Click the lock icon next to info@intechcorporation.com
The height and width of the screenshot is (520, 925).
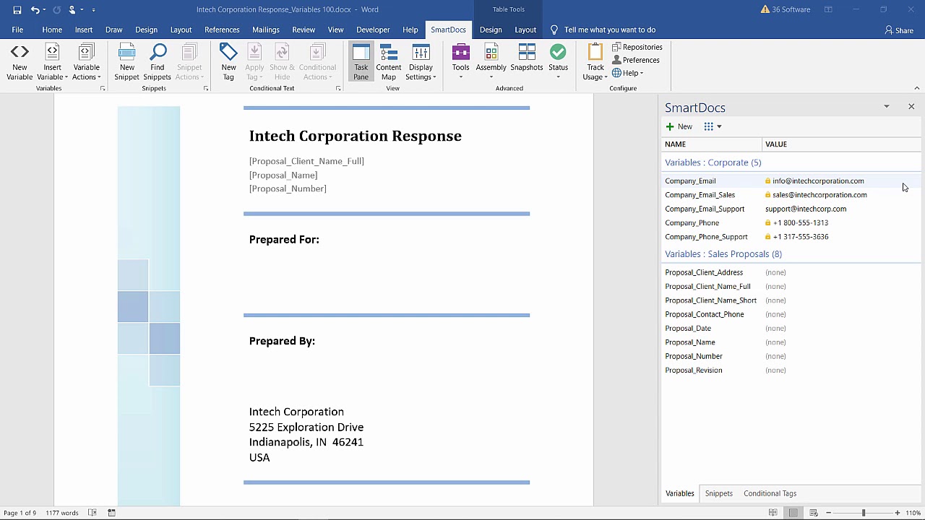point(767,181)
